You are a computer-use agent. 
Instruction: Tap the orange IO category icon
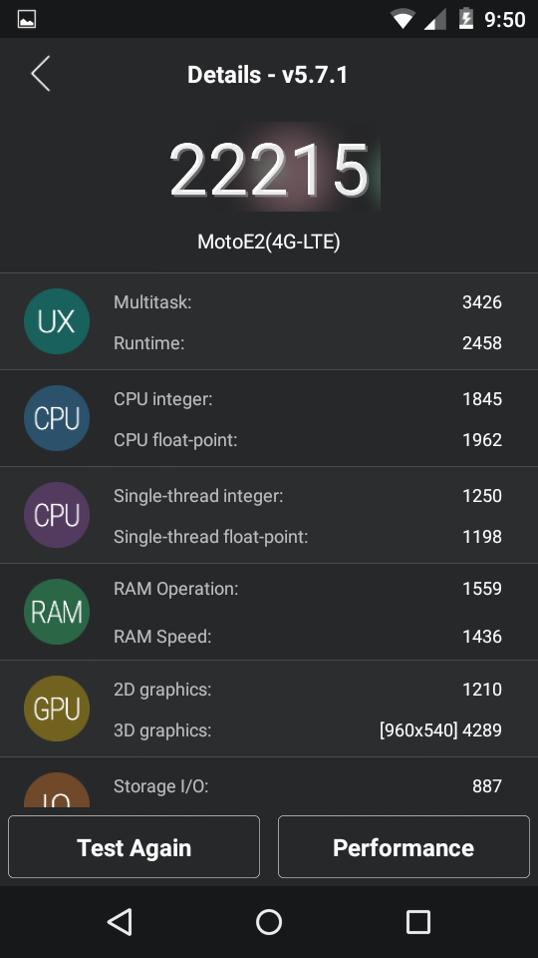[x=57, y=790]
